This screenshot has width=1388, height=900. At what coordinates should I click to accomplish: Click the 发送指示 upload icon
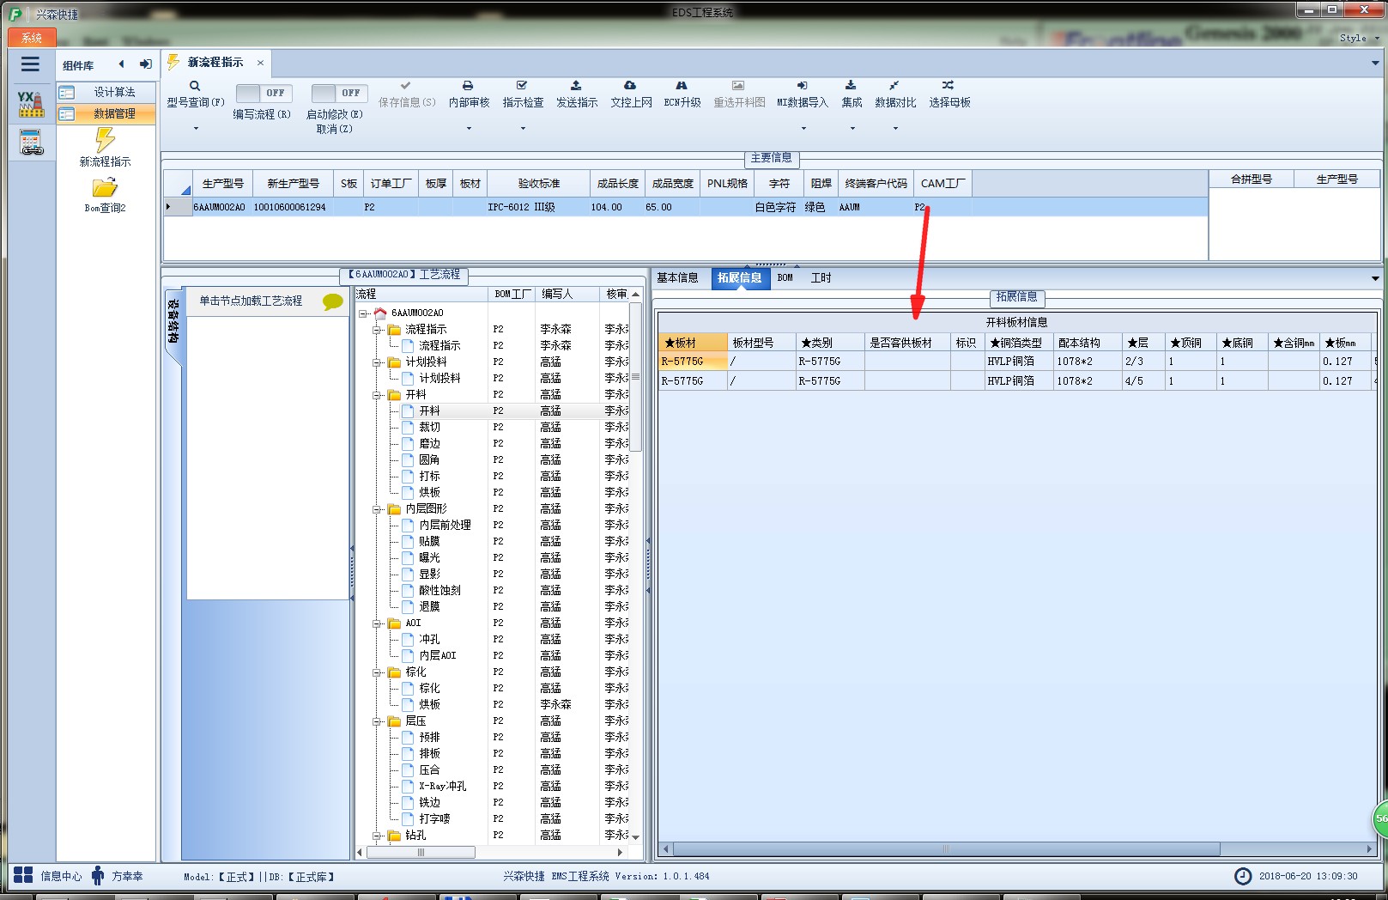pyautogui.click(x=576, y=86)
